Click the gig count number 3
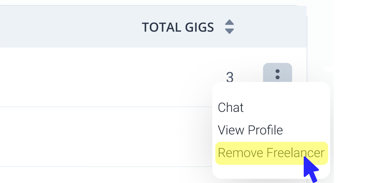386x183 pixels. (230, 77)
